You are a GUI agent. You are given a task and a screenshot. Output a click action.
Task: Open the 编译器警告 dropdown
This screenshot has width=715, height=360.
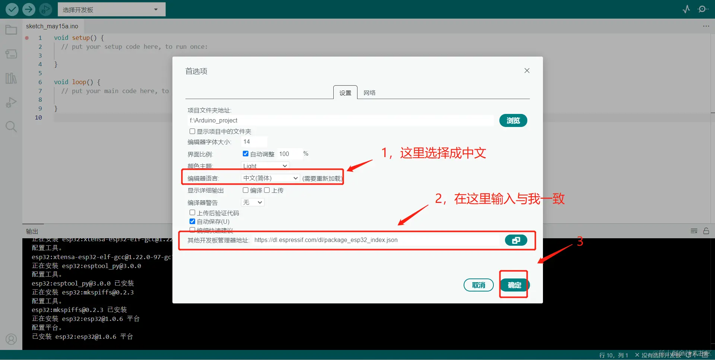click(252, 202)
